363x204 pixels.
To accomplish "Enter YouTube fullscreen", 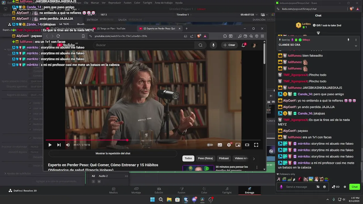I will click(256, 145).
